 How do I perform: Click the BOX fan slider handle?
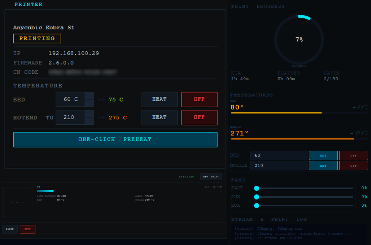click(x=257, y=205)
